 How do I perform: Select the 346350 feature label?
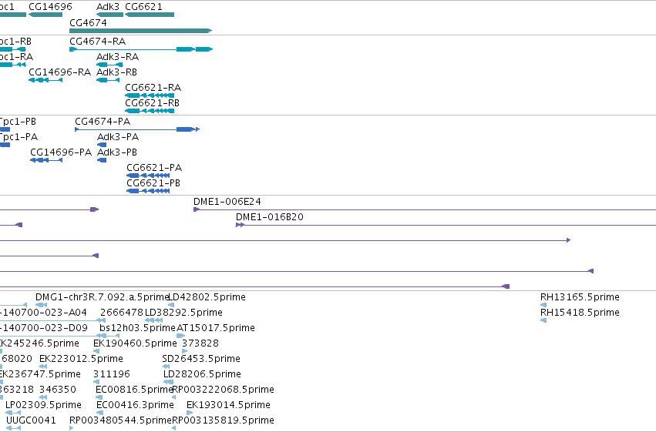(58, 390)
